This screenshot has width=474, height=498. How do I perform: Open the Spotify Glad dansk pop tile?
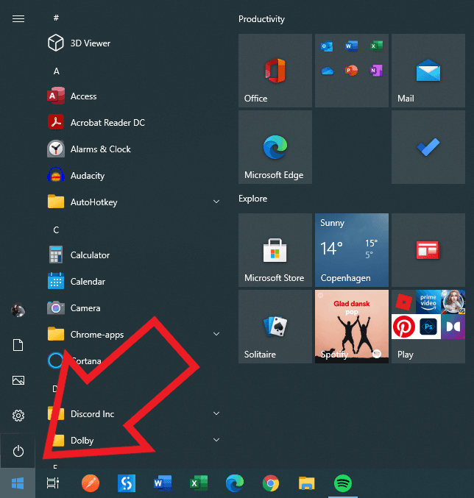click(352, 327)
